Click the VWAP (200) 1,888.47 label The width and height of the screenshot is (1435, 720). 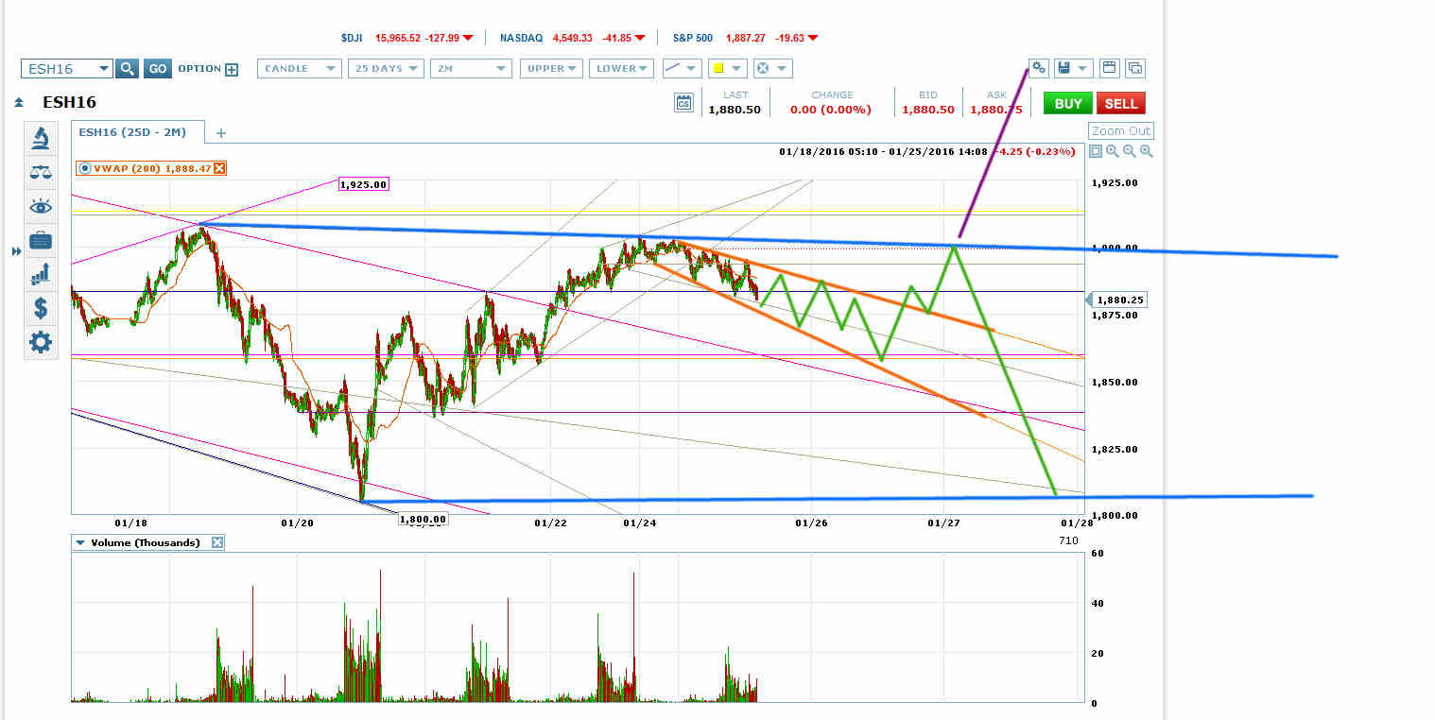coord(151,168)
